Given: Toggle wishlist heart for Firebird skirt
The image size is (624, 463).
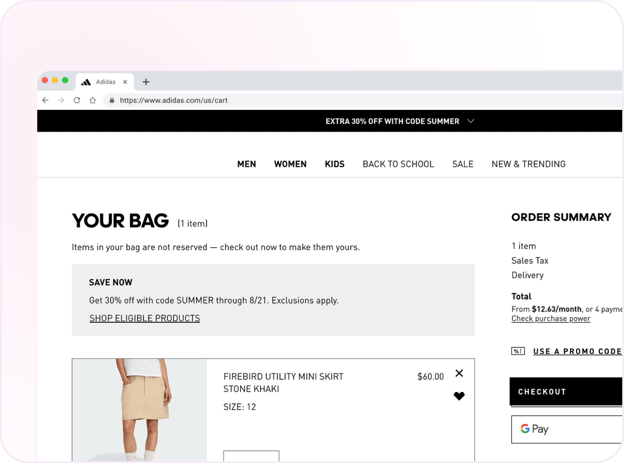Looking at the screenshot, I should (459, 396).
